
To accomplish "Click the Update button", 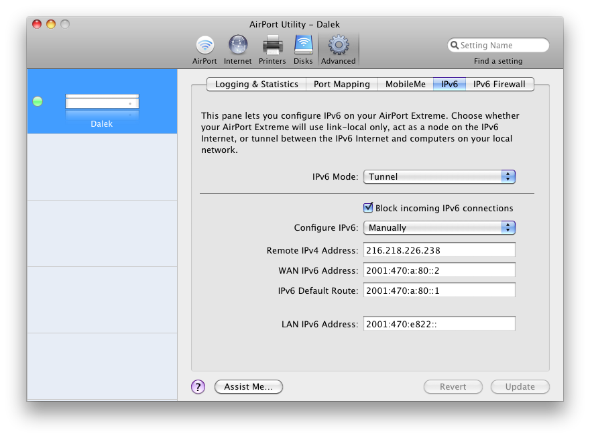I will point(520,387).
